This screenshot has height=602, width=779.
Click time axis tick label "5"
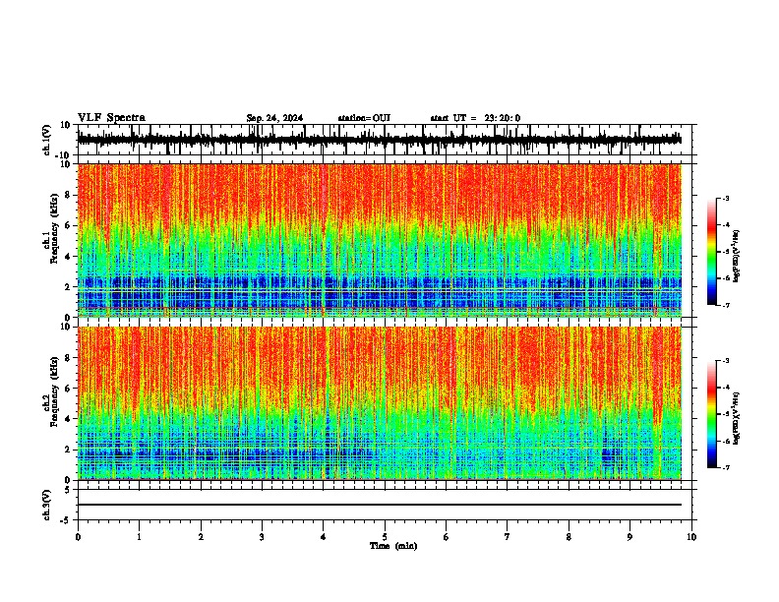click(385, 537)
